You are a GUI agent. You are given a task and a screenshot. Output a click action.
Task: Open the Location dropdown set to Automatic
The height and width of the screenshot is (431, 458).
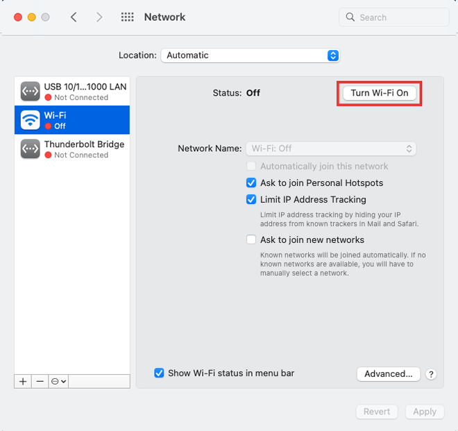[250, 56]
